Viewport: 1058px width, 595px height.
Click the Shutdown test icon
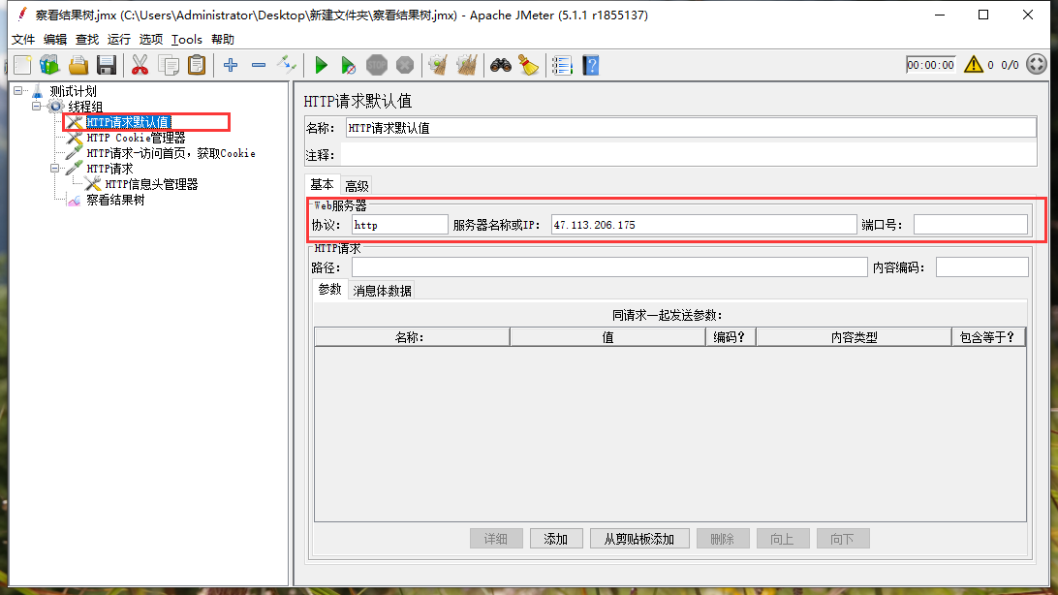coord(405,66)
